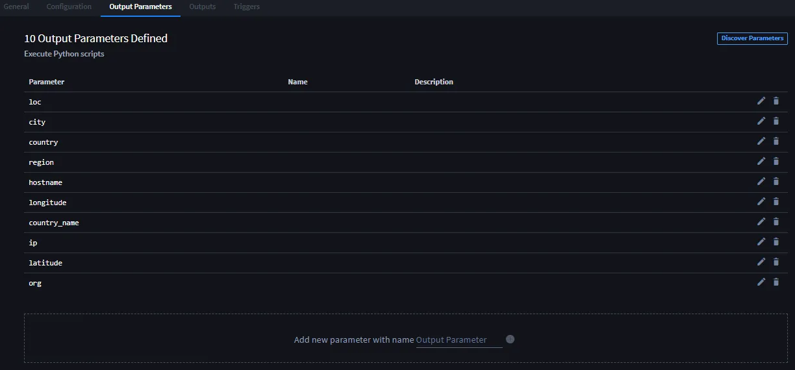Screen dimensions: 795x370
Task: Select the latitude parameter name
Action: (45, 263)
